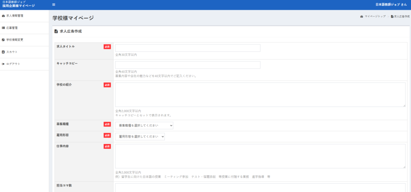Open the 募集職種 selection dropdown
This screenshot has width=411, height=192.
tap(144, 125)
